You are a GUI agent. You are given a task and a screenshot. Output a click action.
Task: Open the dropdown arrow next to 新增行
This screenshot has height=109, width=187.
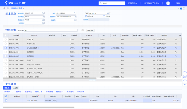tap(12, 92)
